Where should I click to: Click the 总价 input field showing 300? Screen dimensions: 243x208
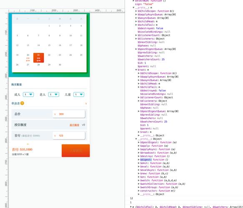click(x=69, y=114)
